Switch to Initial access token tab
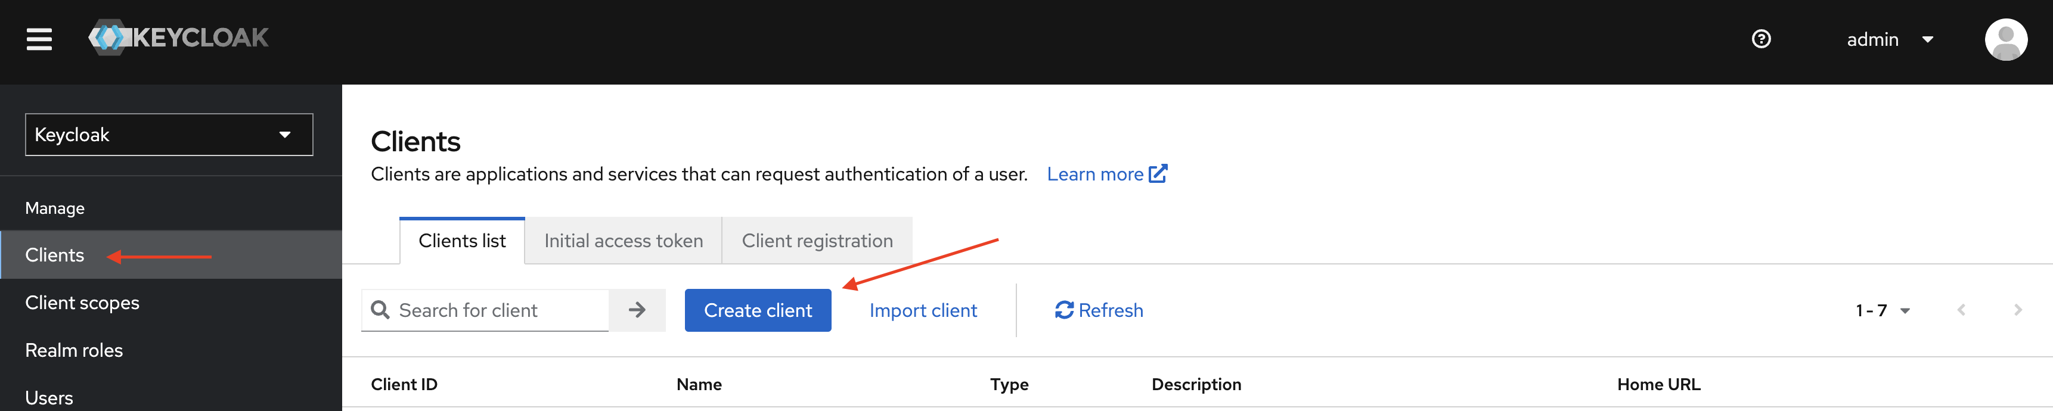 624,241
